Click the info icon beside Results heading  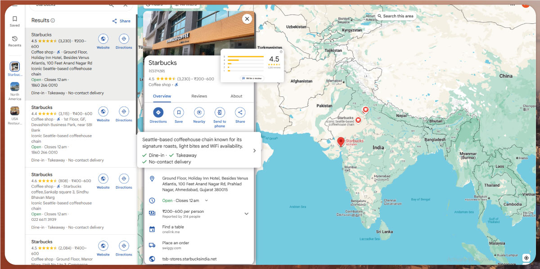pos(53,21)
